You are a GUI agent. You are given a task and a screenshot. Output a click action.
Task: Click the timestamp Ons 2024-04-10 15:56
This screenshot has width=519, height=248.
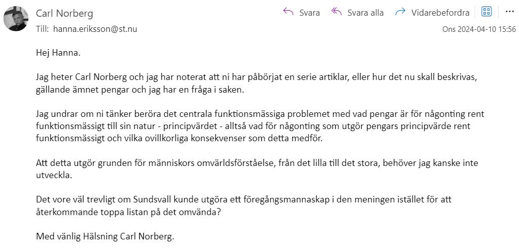[x=479, y=29]
